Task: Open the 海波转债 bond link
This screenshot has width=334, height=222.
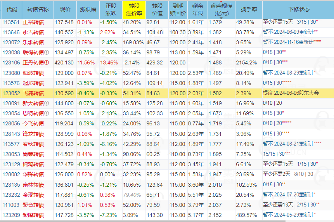Action: (x=33, y=73)
